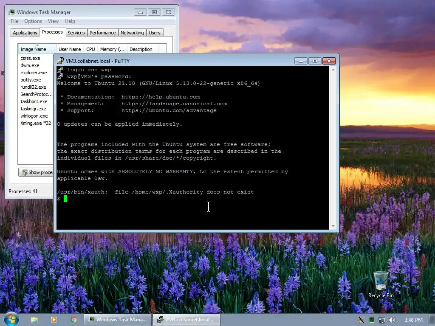The height and width of the screenshot is (326, 435).
Task: Switch to the Users tab
Action: pos(155,33)
